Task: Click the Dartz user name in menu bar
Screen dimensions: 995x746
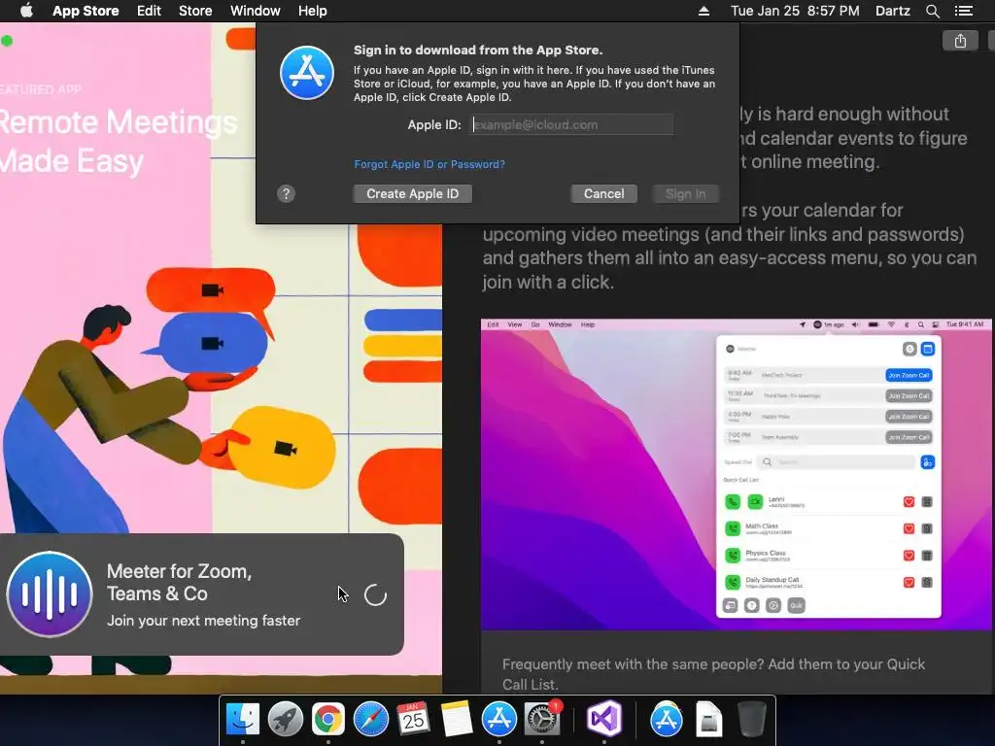Action: tap(892, 11)
